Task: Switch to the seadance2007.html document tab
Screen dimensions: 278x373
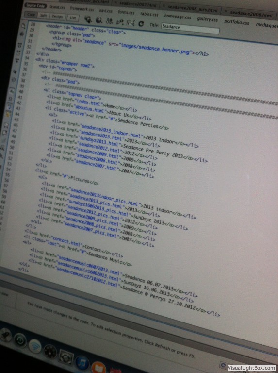Action: tap(139, 4)
